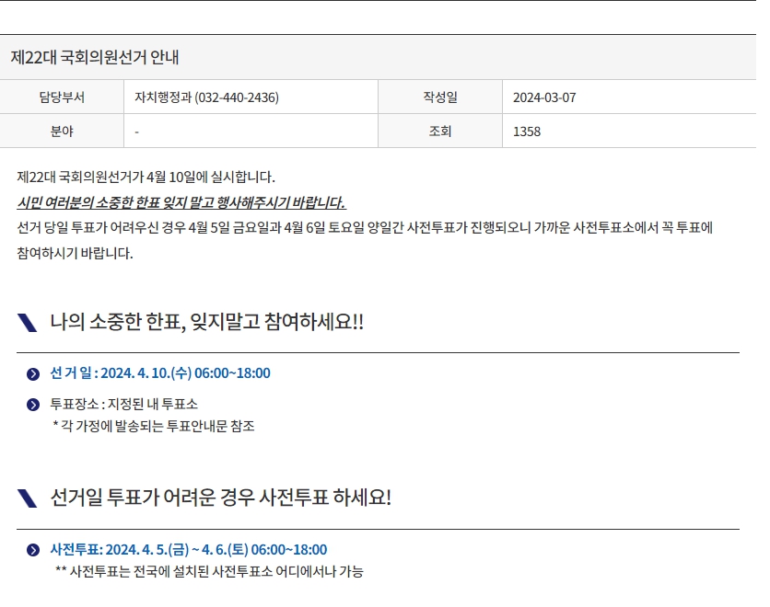The height and width of the screenshot is (607, 770).
Task: Click the line '투표장소 : 지정된 내 투표소'
Action: coord(123,404)
